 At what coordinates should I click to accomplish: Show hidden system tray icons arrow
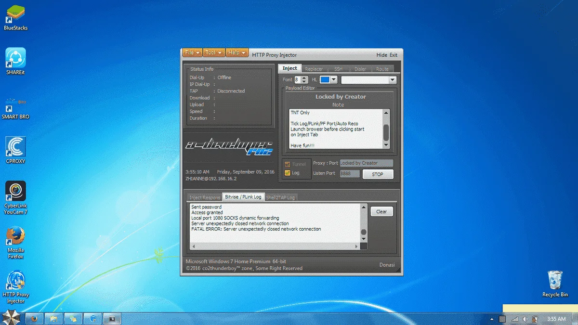492,319
